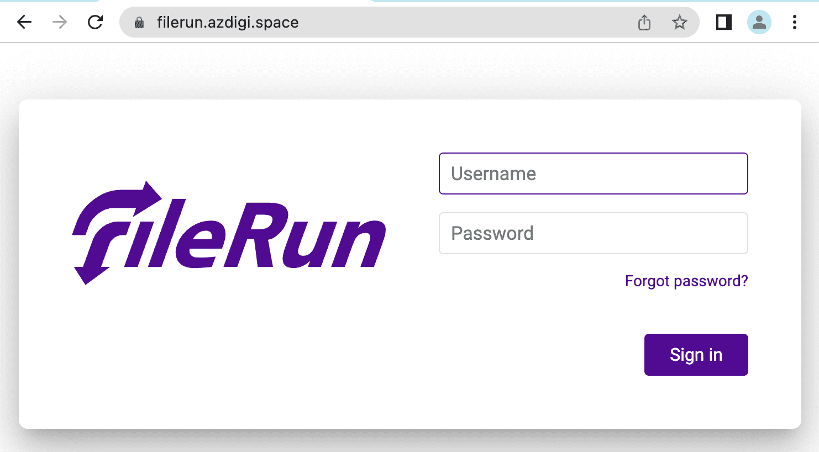Screen dimensions: 819x452
Task: Click the share page icon in address bar
Action: click(644, 23)
